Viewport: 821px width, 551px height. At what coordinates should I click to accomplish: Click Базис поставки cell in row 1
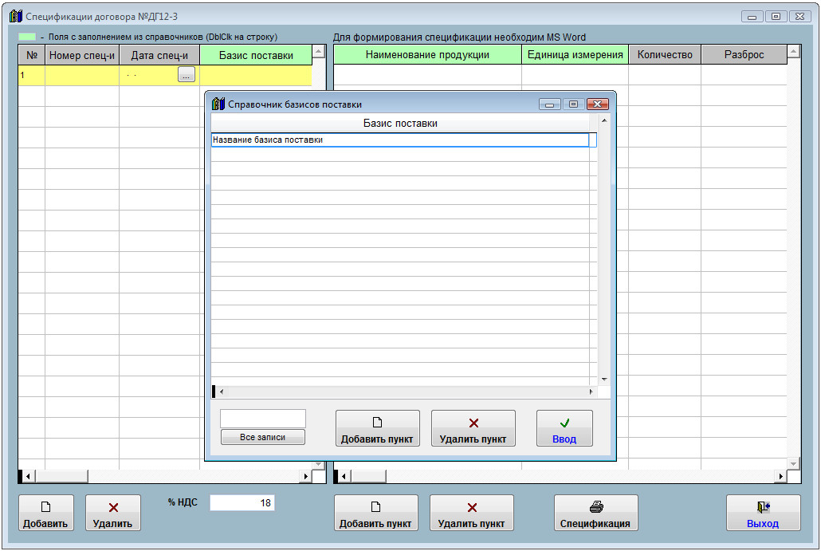(x=256, y=76)
